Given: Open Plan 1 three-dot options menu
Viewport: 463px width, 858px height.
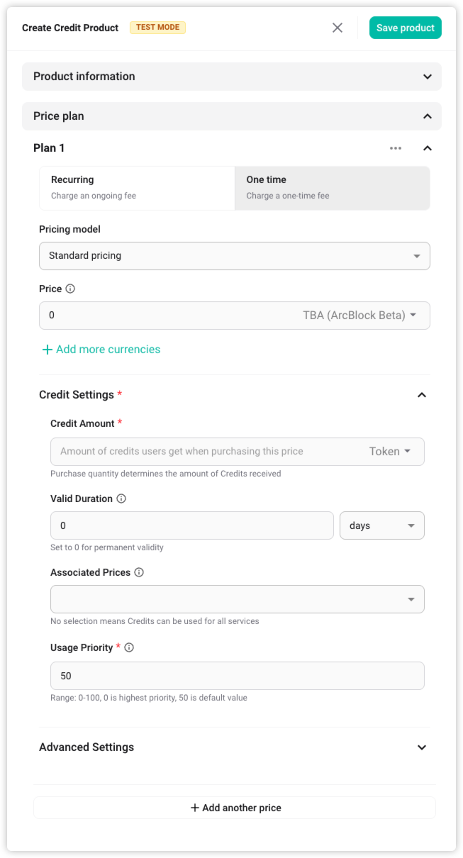Looking at the screenshot, I should [x=396, y=148].
